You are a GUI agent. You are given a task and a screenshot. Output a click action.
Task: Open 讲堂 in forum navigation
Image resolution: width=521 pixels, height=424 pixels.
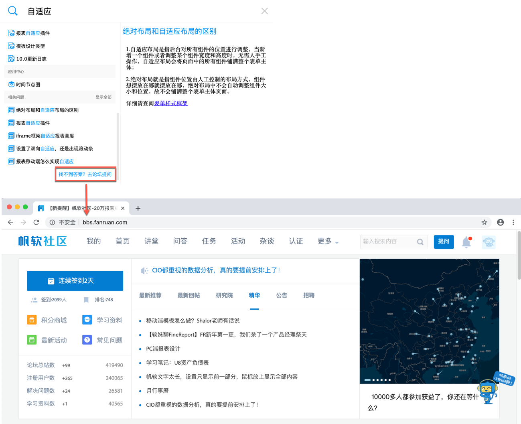click(151, 241)
